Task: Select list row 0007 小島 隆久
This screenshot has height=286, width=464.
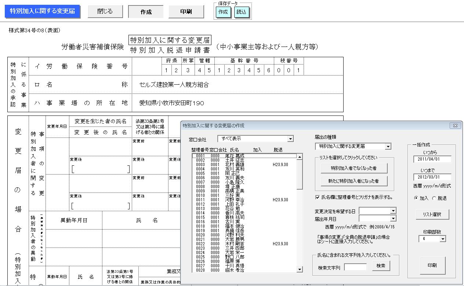Action: pos(244,182)
